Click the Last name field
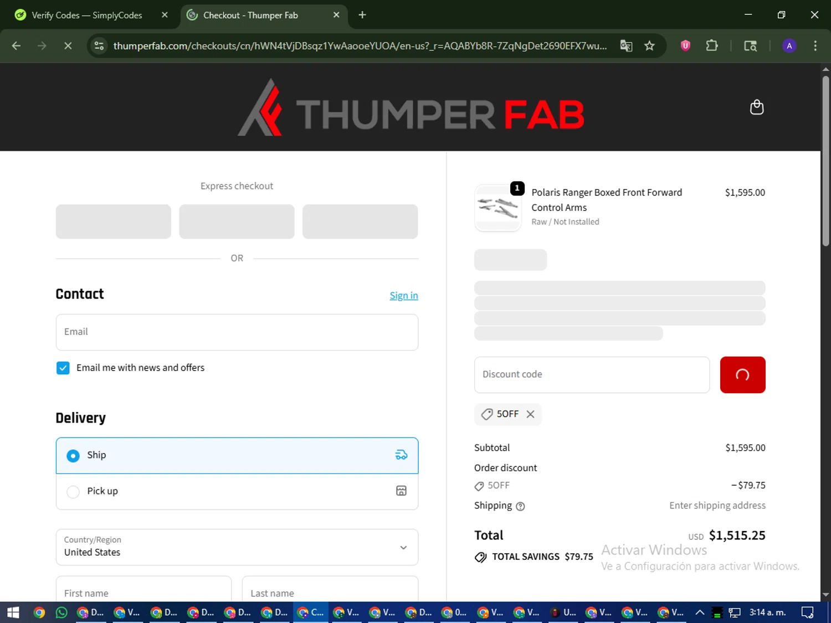This screenshot has width=831, height=623. point(330,589)
